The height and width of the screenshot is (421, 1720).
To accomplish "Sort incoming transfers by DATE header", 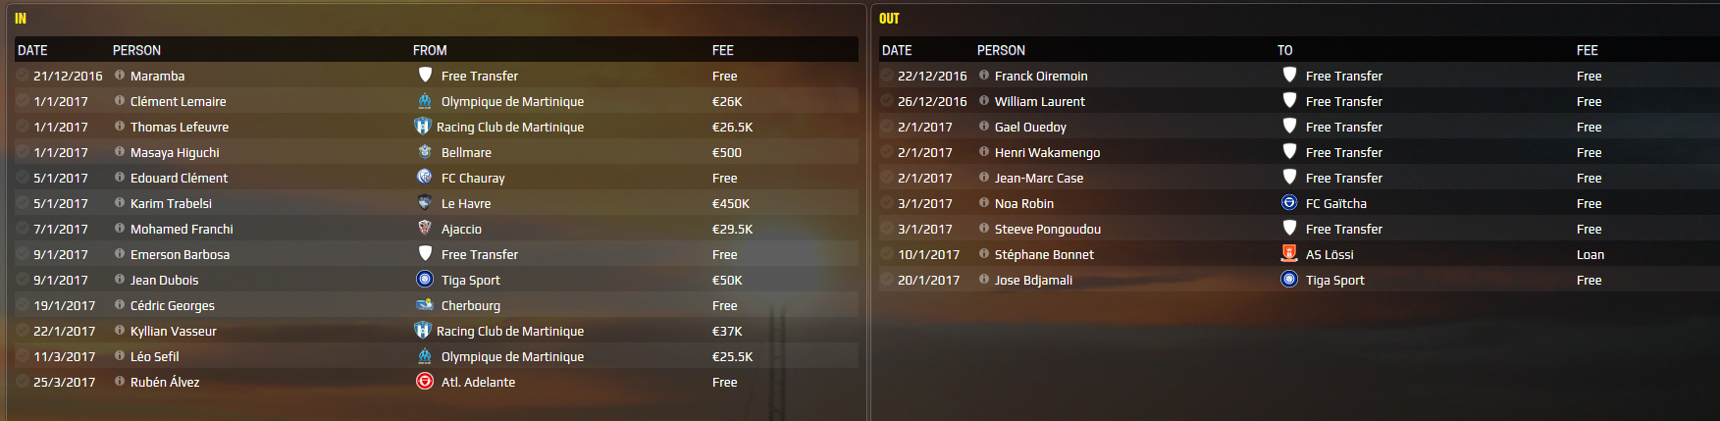I will 32,50.
